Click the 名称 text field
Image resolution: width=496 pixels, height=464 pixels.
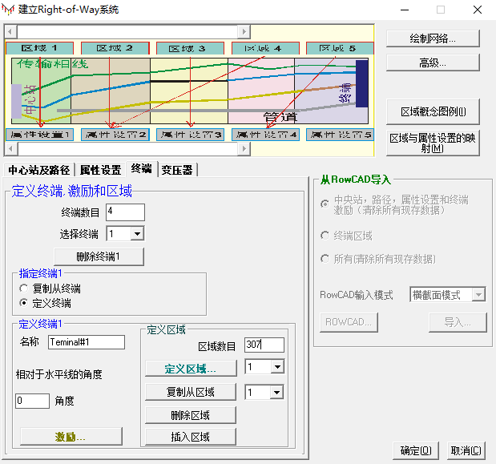86,342
